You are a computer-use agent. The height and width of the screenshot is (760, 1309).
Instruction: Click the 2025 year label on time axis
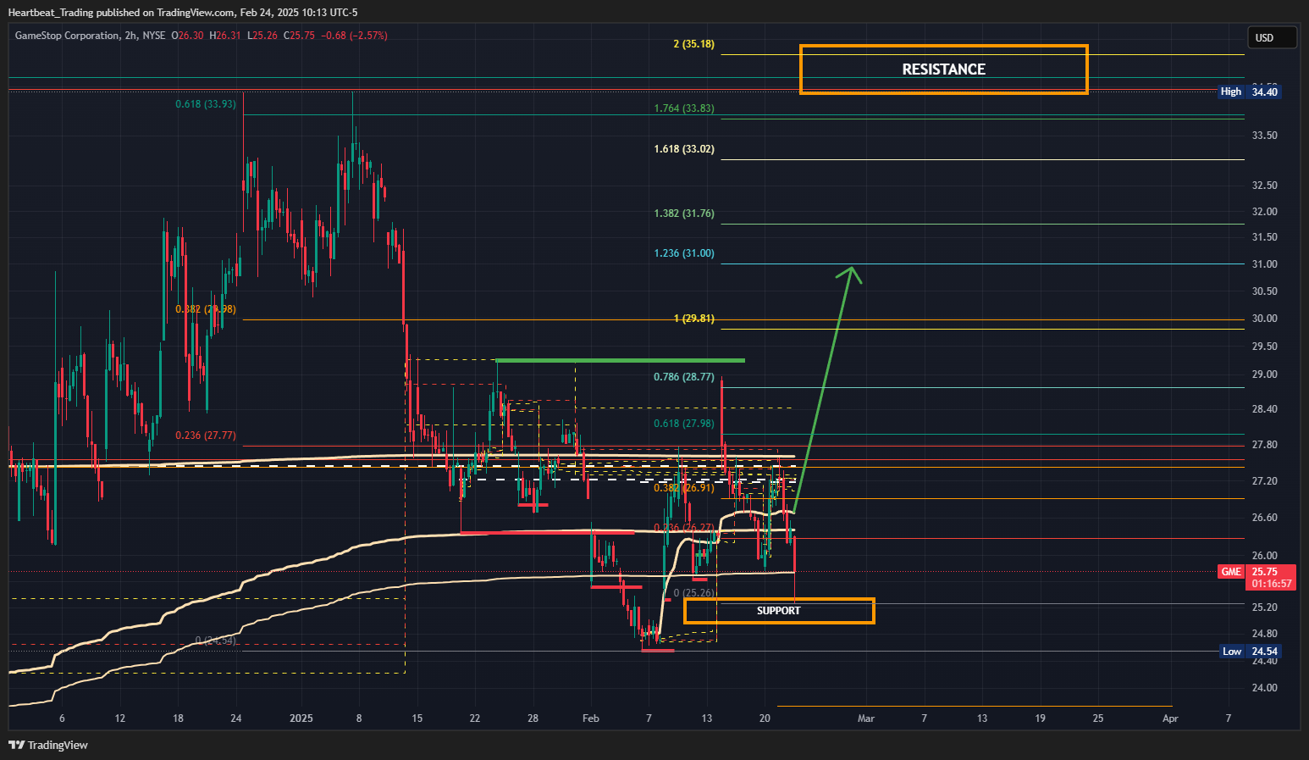point(301,718)
